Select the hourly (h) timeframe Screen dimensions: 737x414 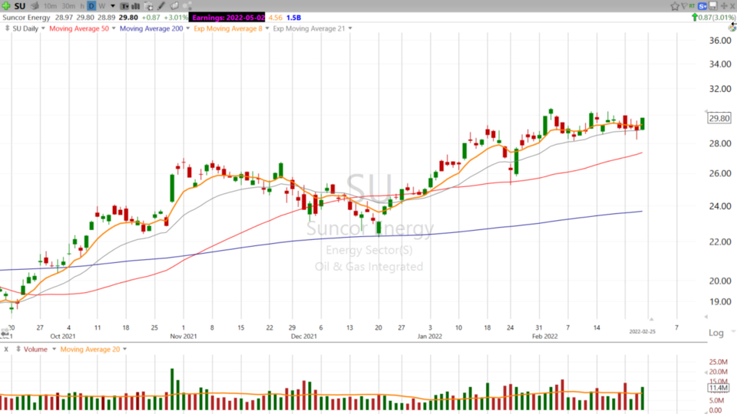pos(82,6)
